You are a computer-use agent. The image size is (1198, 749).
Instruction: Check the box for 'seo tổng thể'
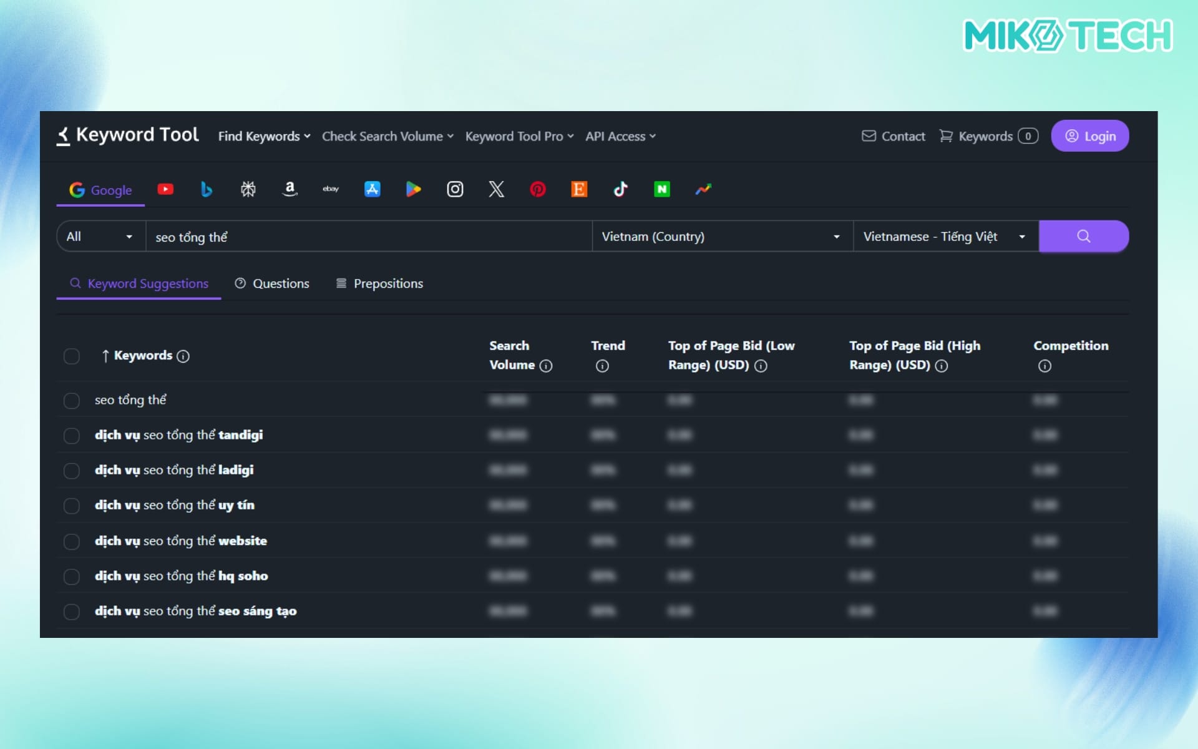pos(72,401)
